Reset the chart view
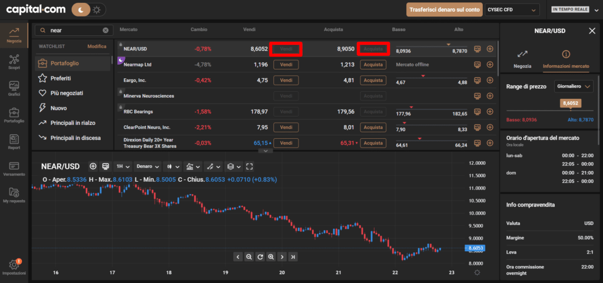603x283 pixels. pyautogui.click(x=260, y=257)
